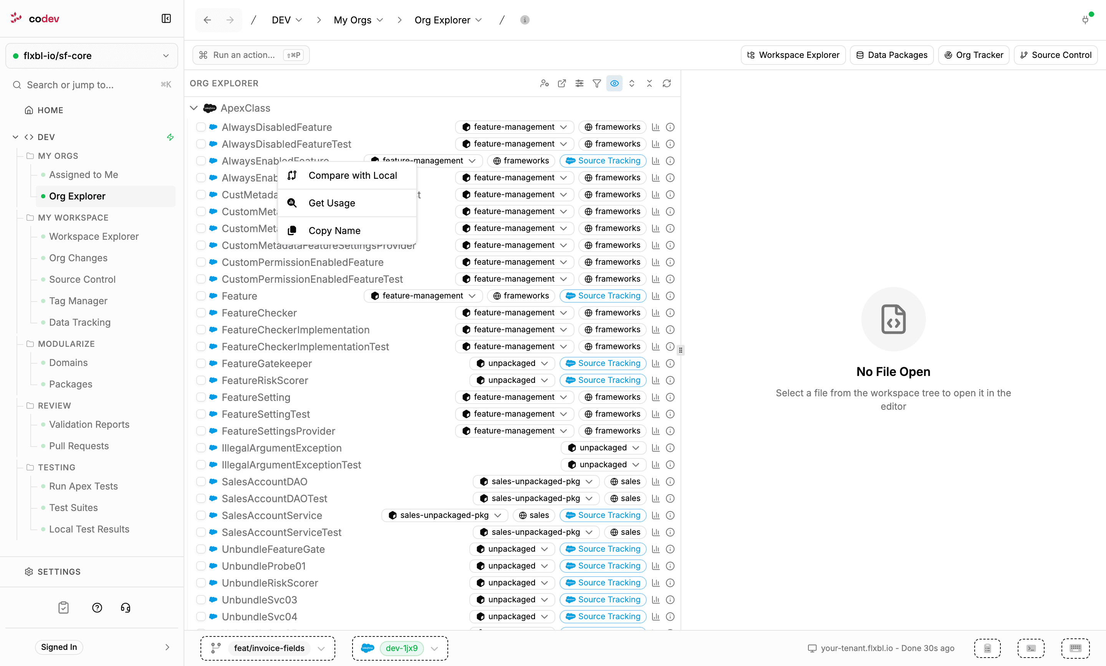Open Workspace Explorer in the sidebar
The height and width of the screenshot is (666, 1106).
tap(94, 236)
